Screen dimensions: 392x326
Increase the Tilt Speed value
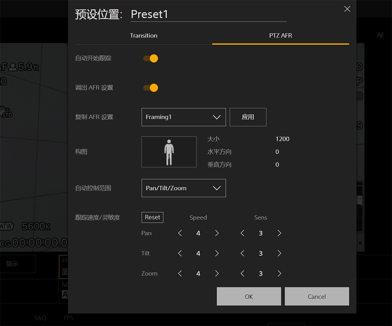coord(217,253)
